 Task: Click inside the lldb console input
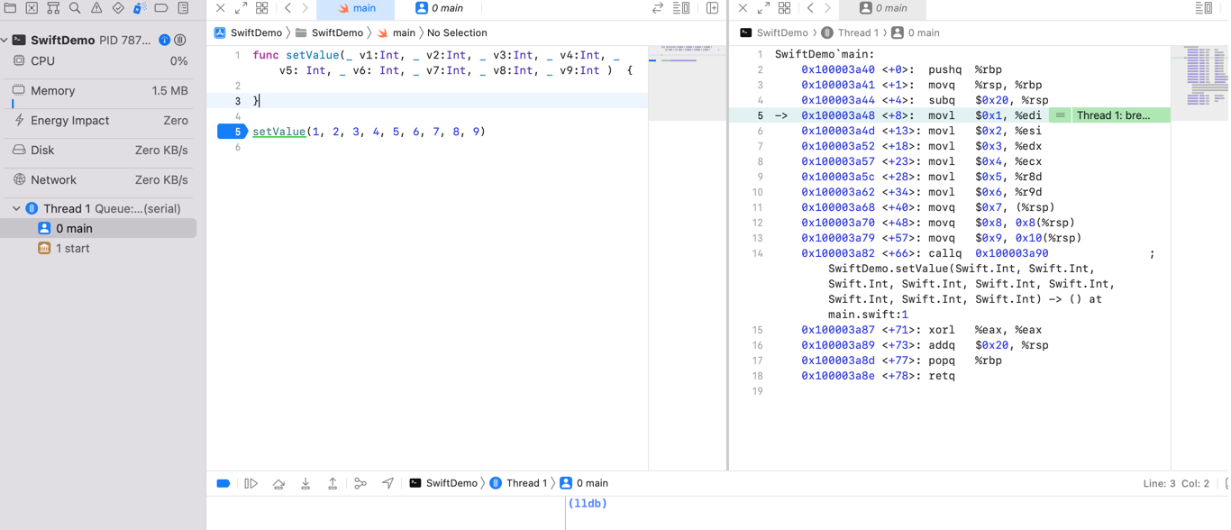(x=897, y=512)
